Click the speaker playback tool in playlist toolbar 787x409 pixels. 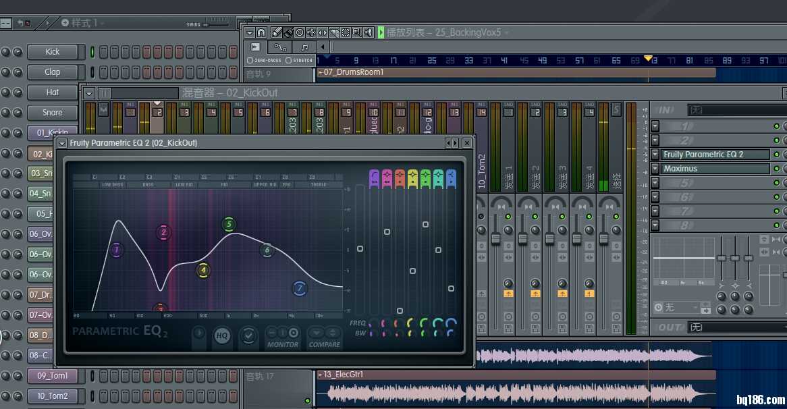(x=368, y=32)
